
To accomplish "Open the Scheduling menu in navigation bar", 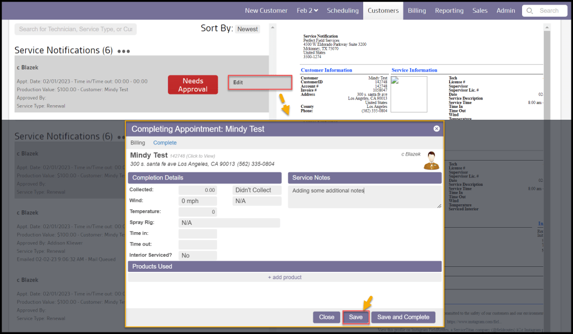I will coord(342,11).
